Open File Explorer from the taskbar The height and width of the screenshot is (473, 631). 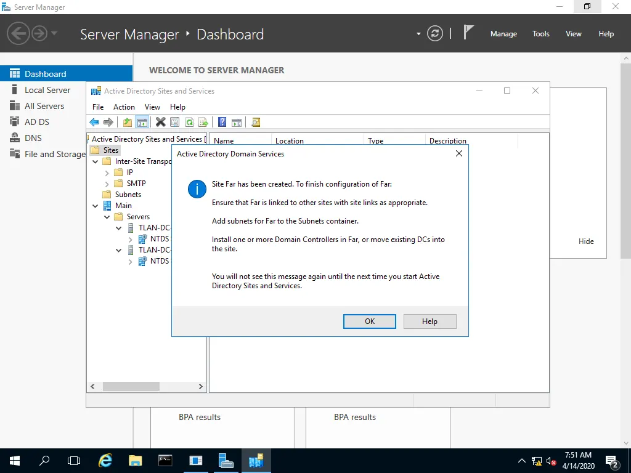coord(135,461)
